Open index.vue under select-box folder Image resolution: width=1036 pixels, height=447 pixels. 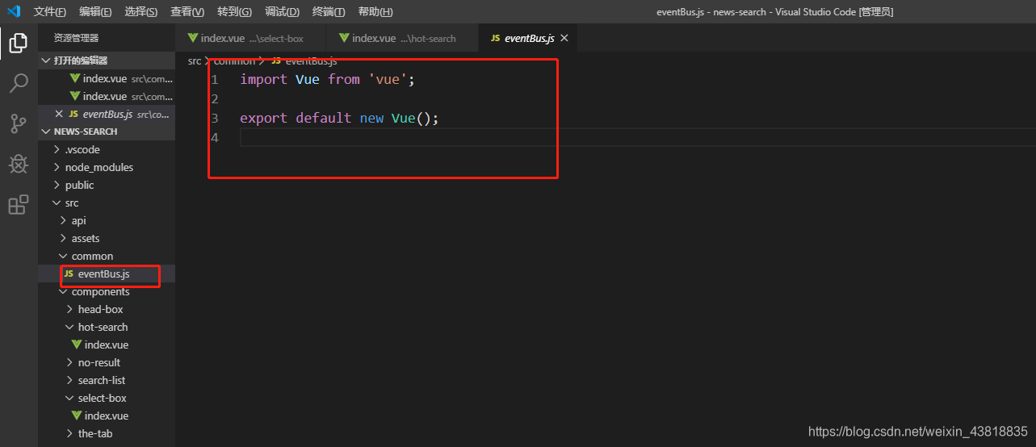coord(107,416)
